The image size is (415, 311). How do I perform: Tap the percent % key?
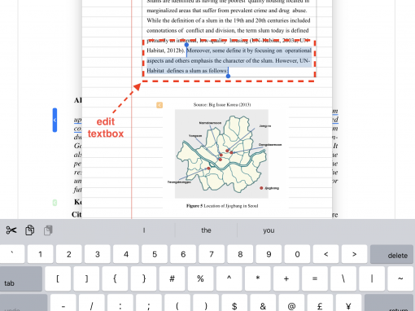coord(200,278)
